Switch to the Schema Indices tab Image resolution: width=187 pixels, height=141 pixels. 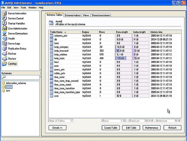point(73,15)
